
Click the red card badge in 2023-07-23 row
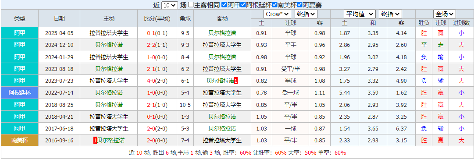tap(236, 81)
